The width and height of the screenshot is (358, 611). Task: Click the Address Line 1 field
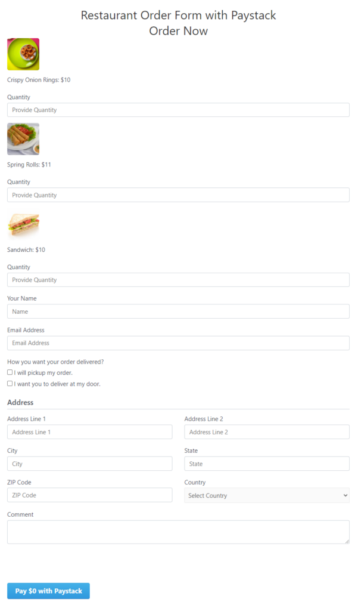(89, 432)
